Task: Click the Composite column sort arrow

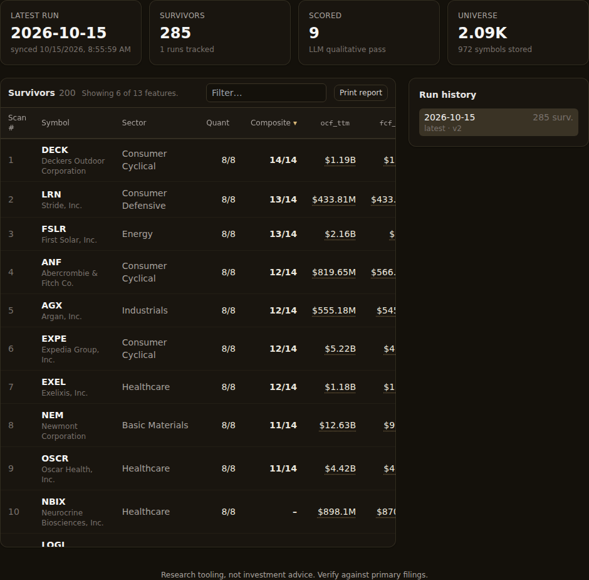Action: click(x=295, y=123)
